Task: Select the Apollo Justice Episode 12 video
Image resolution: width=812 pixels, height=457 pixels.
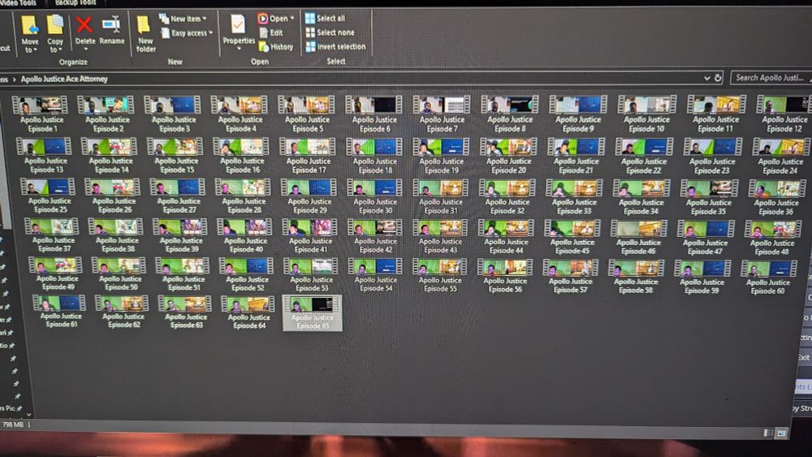Action: point(784,114)
